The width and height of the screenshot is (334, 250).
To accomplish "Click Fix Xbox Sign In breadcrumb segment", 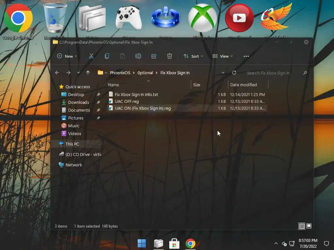I will (x=175, y=73).
